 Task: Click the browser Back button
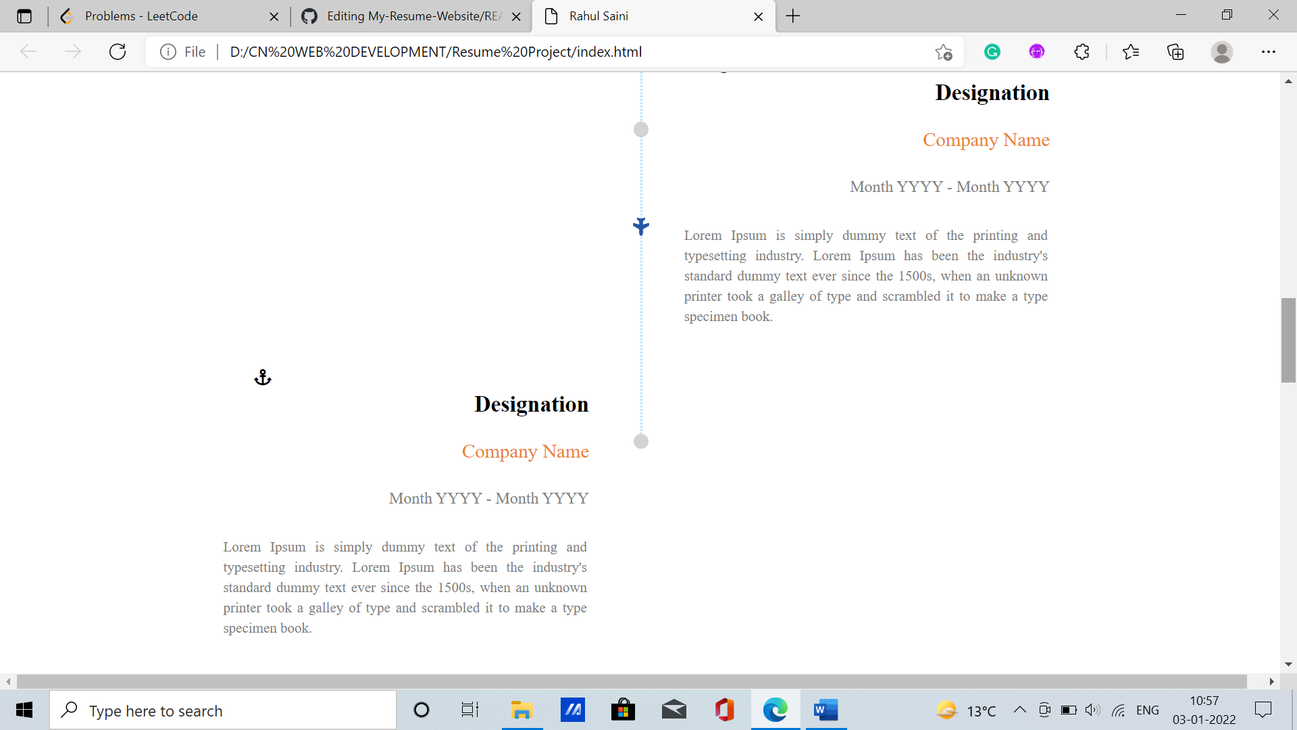coord(28,51)
